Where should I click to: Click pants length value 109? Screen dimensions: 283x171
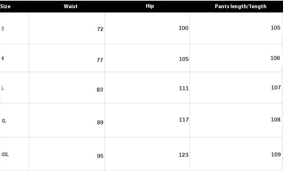point(276,154)
